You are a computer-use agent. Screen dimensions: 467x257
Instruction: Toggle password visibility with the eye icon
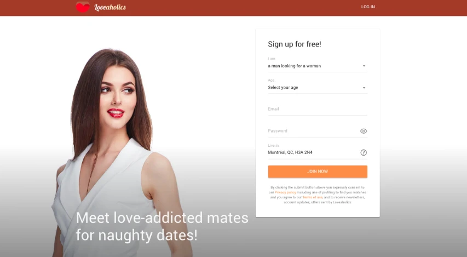tap(364, 131)
